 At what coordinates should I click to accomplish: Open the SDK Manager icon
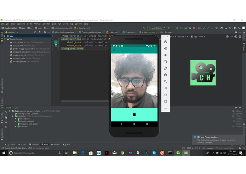point(230,28)
